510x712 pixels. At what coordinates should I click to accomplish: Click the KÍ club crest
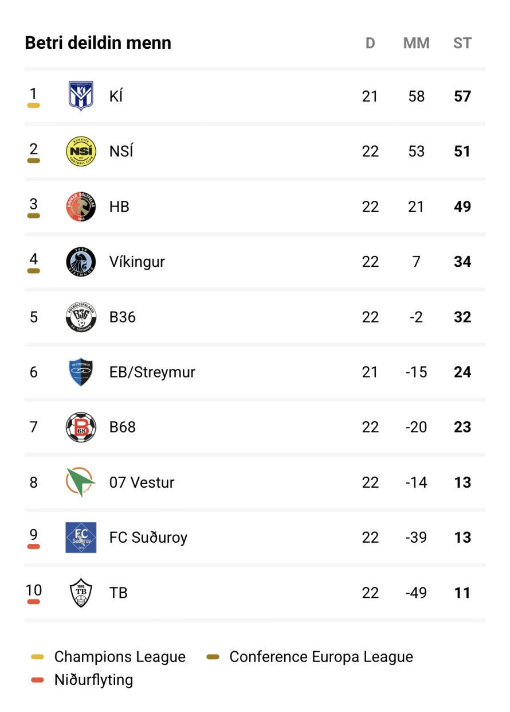point(81,96)
